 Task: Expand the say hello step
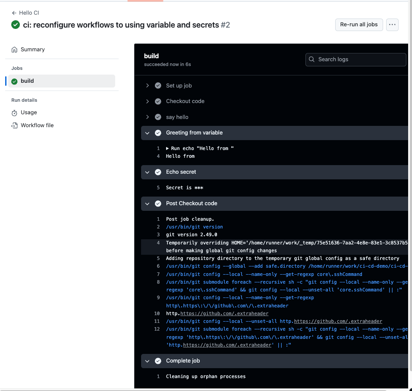click(x=148, y=117)
